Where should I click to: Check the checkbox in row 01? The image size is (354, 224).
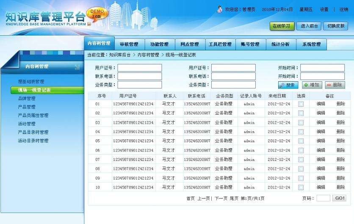301,104
